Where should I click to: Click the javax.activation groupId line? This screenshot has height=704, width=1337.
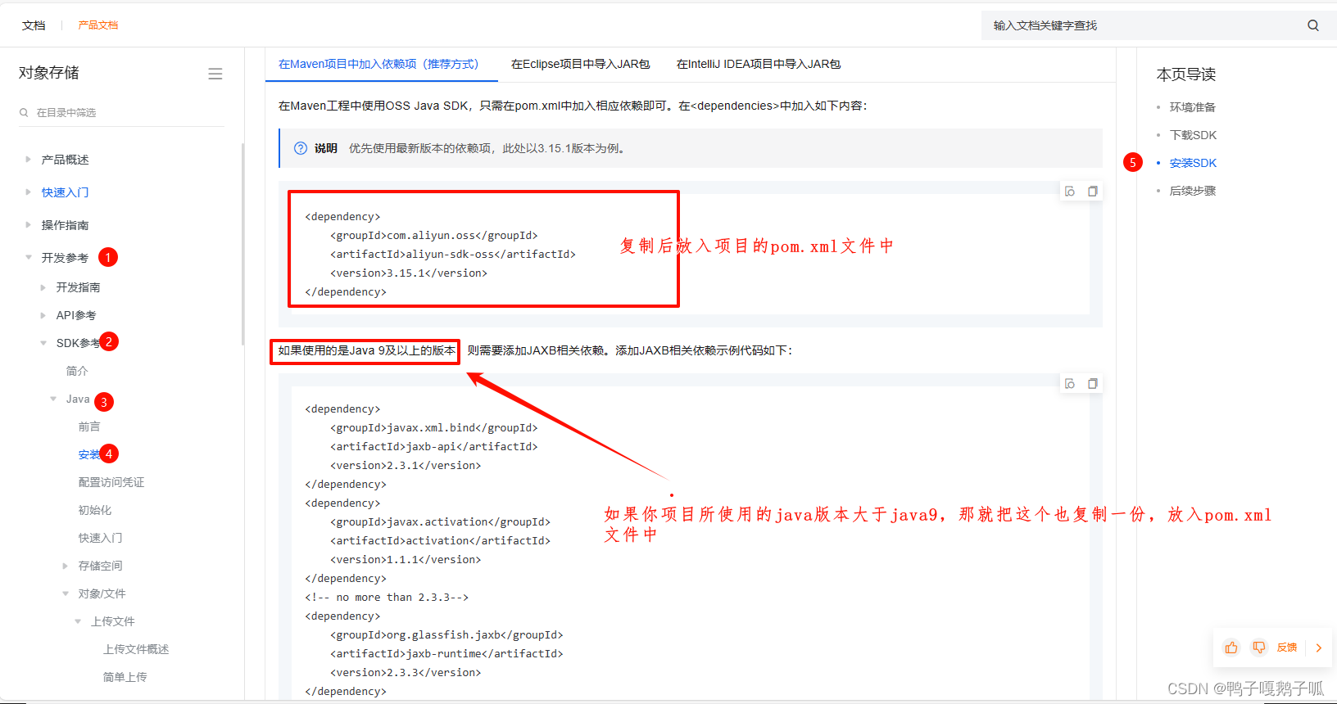point(441,522)
